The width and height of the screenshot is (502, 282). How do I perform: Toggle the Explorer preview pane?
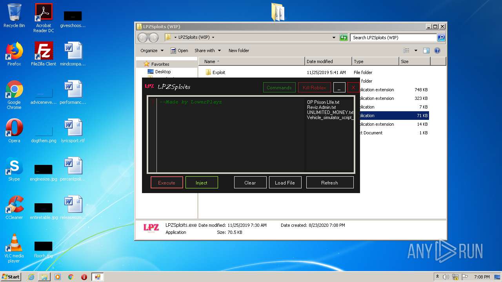[426, 51]
